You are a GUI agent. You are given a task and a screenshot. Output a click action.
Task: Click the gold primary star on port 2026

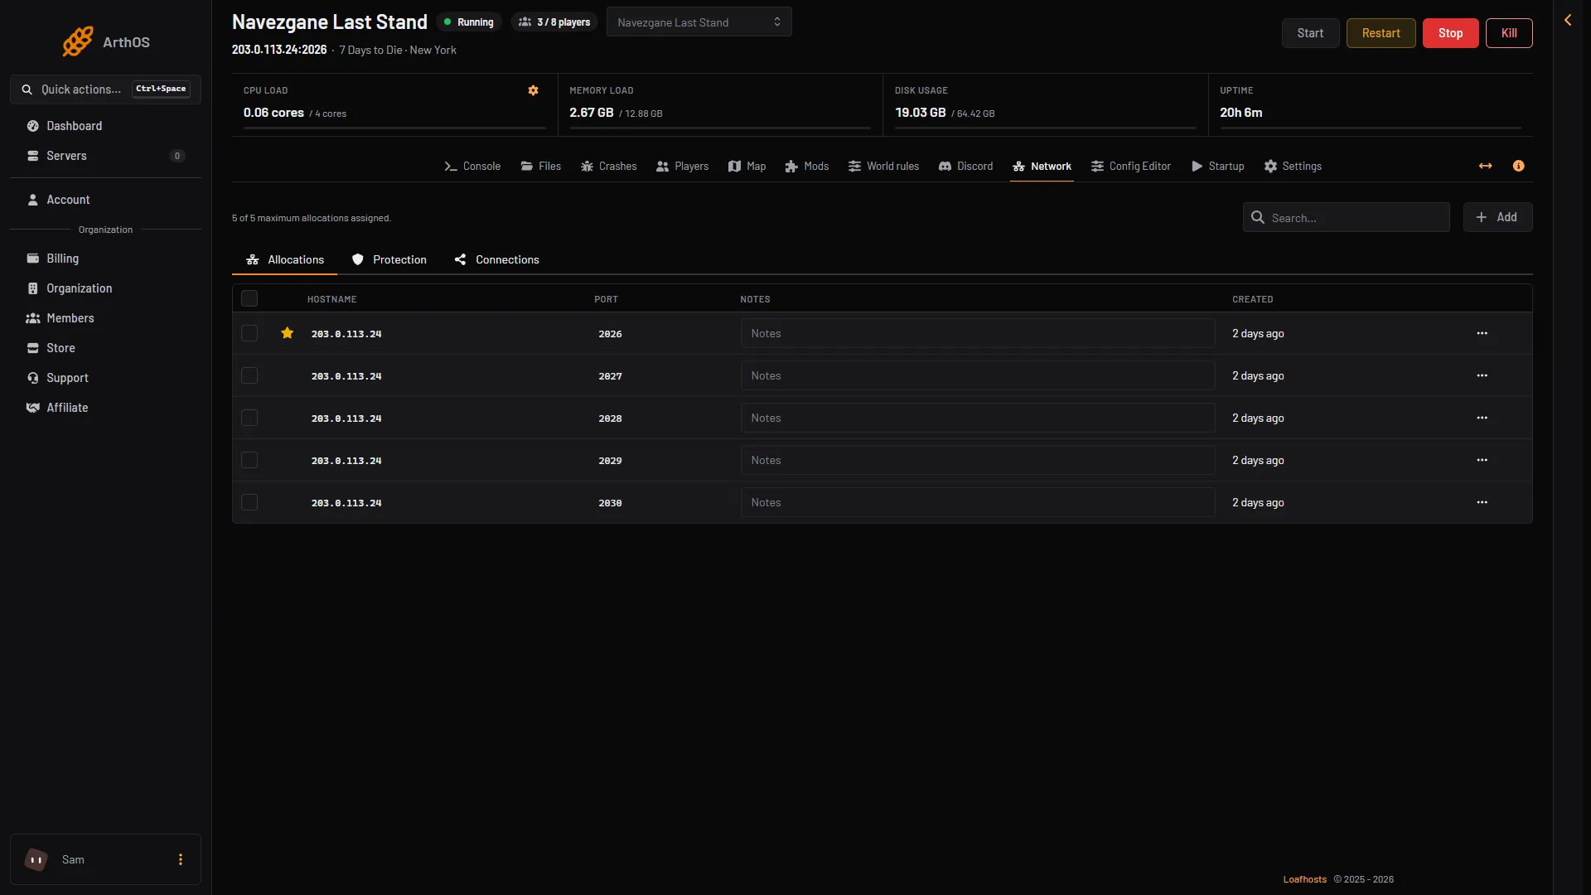[x=287, y=333]
